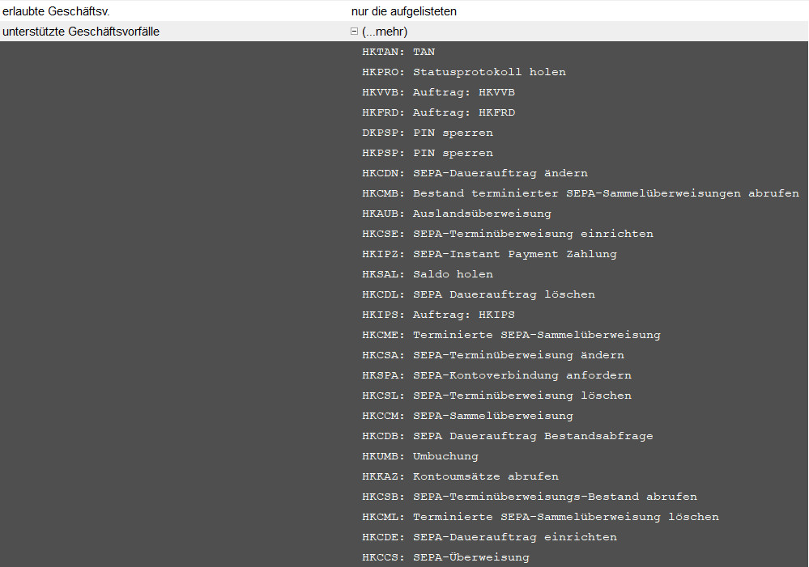Collapse the (...mehr) expander icon
Viewport: 809px width, 567px height.
pyautogui.click(x=354, y=32)
